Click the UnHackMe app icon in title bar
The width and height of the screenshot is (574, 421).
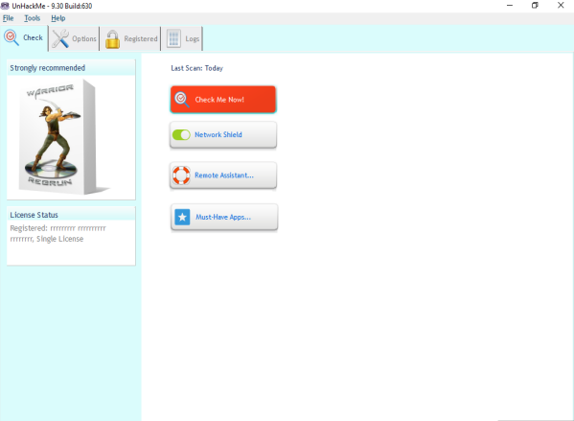(5, 6)
